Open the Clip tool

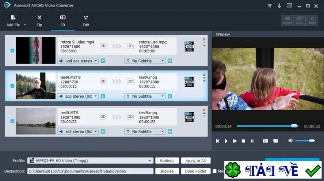[39, 21]
